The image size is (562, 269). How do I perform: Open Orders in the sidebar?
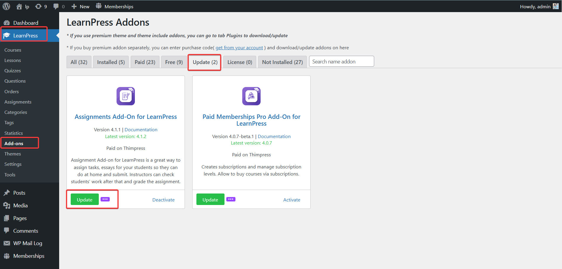point(12,91)
